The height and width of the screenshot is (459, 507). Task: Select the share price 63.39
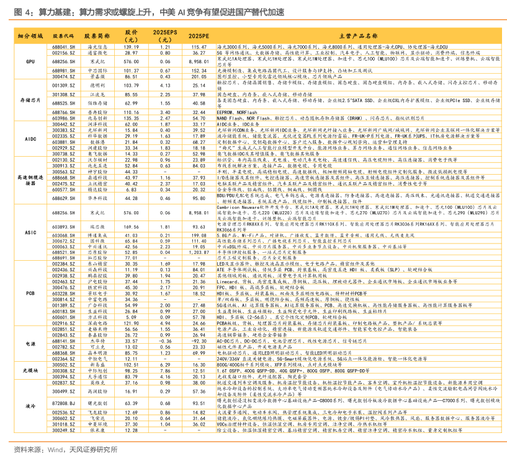(131, 403)
